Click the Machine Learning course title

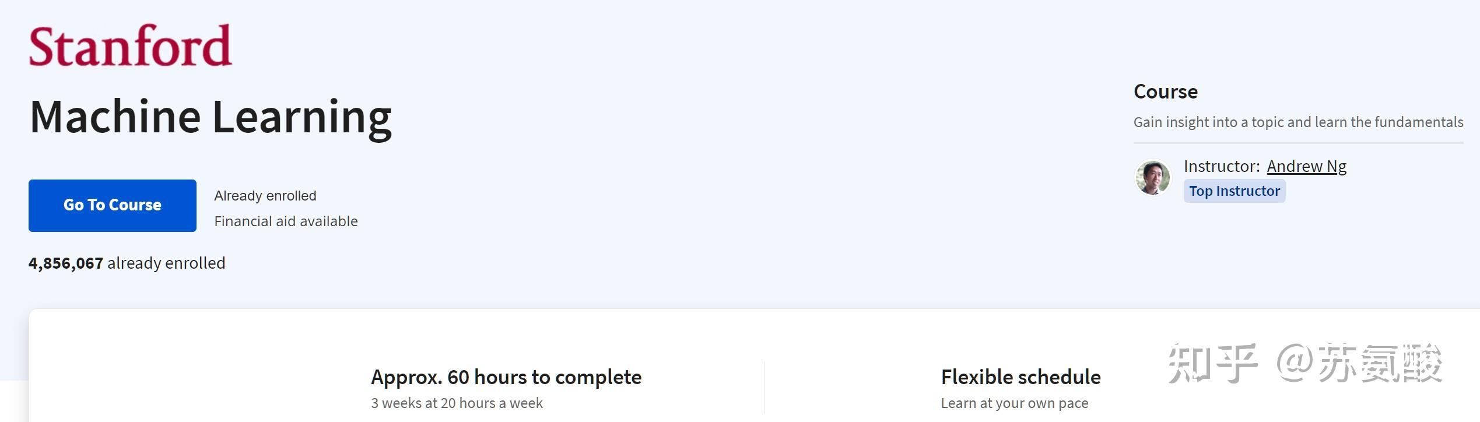[211, 117]
